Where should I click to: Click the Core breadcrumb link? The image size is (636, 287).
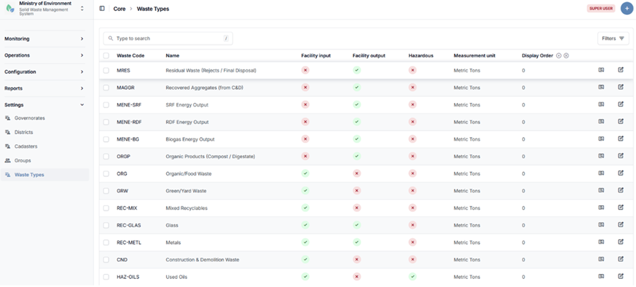(119, 9)
